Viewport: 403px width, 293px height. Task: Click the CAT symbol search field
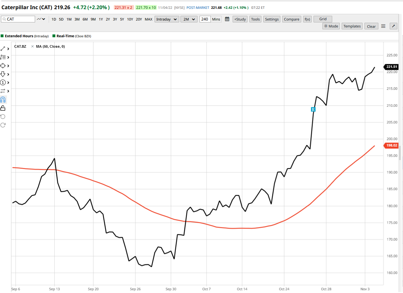18,19
